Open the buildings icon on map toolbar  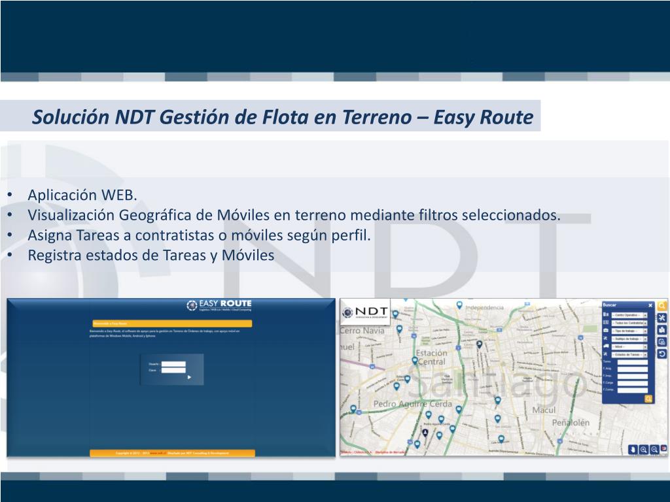(x=662, y=329)
